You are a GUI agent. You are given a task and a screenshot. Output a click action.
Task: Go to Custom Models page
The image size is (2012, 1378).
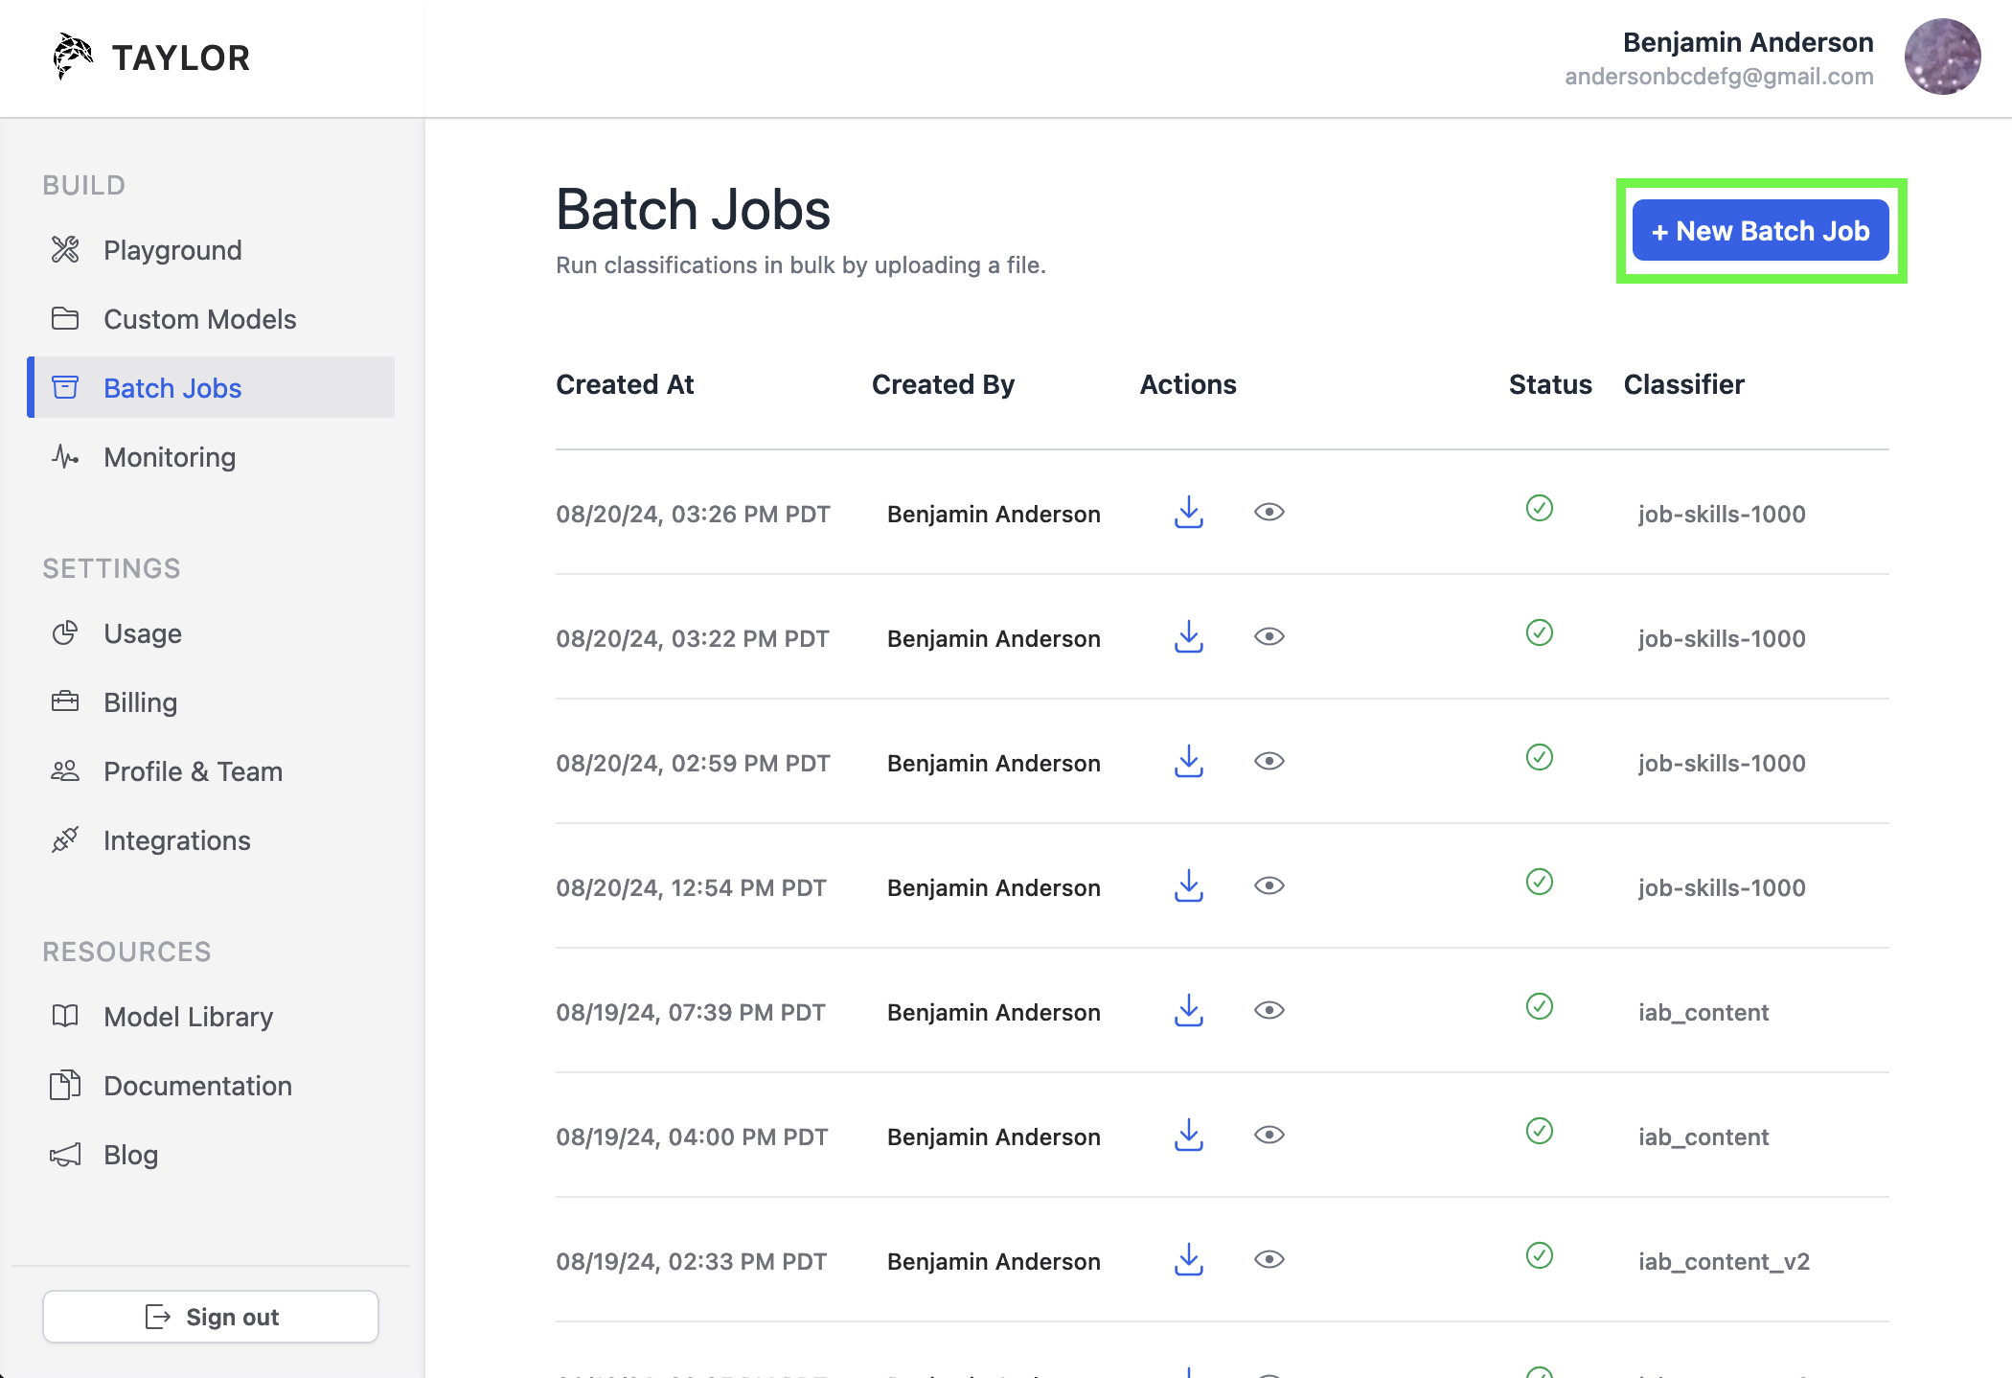coord(211,318)
